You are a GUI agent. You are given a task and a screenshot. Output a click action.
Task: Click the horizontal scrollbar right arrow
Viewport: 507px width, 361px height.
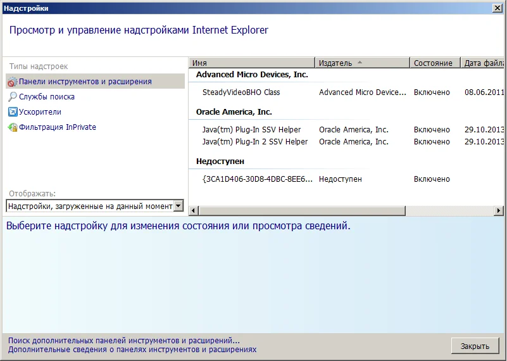[499, 211]
